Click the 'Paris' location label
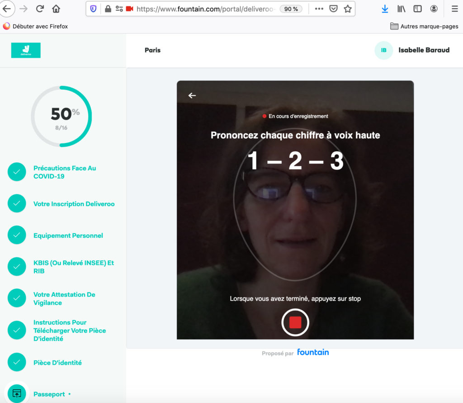 click(153, 50)
